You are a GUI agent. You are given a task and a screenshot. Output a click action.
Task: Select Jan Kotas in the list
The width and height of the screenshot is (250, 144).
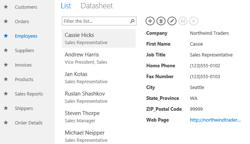point(99,77)
